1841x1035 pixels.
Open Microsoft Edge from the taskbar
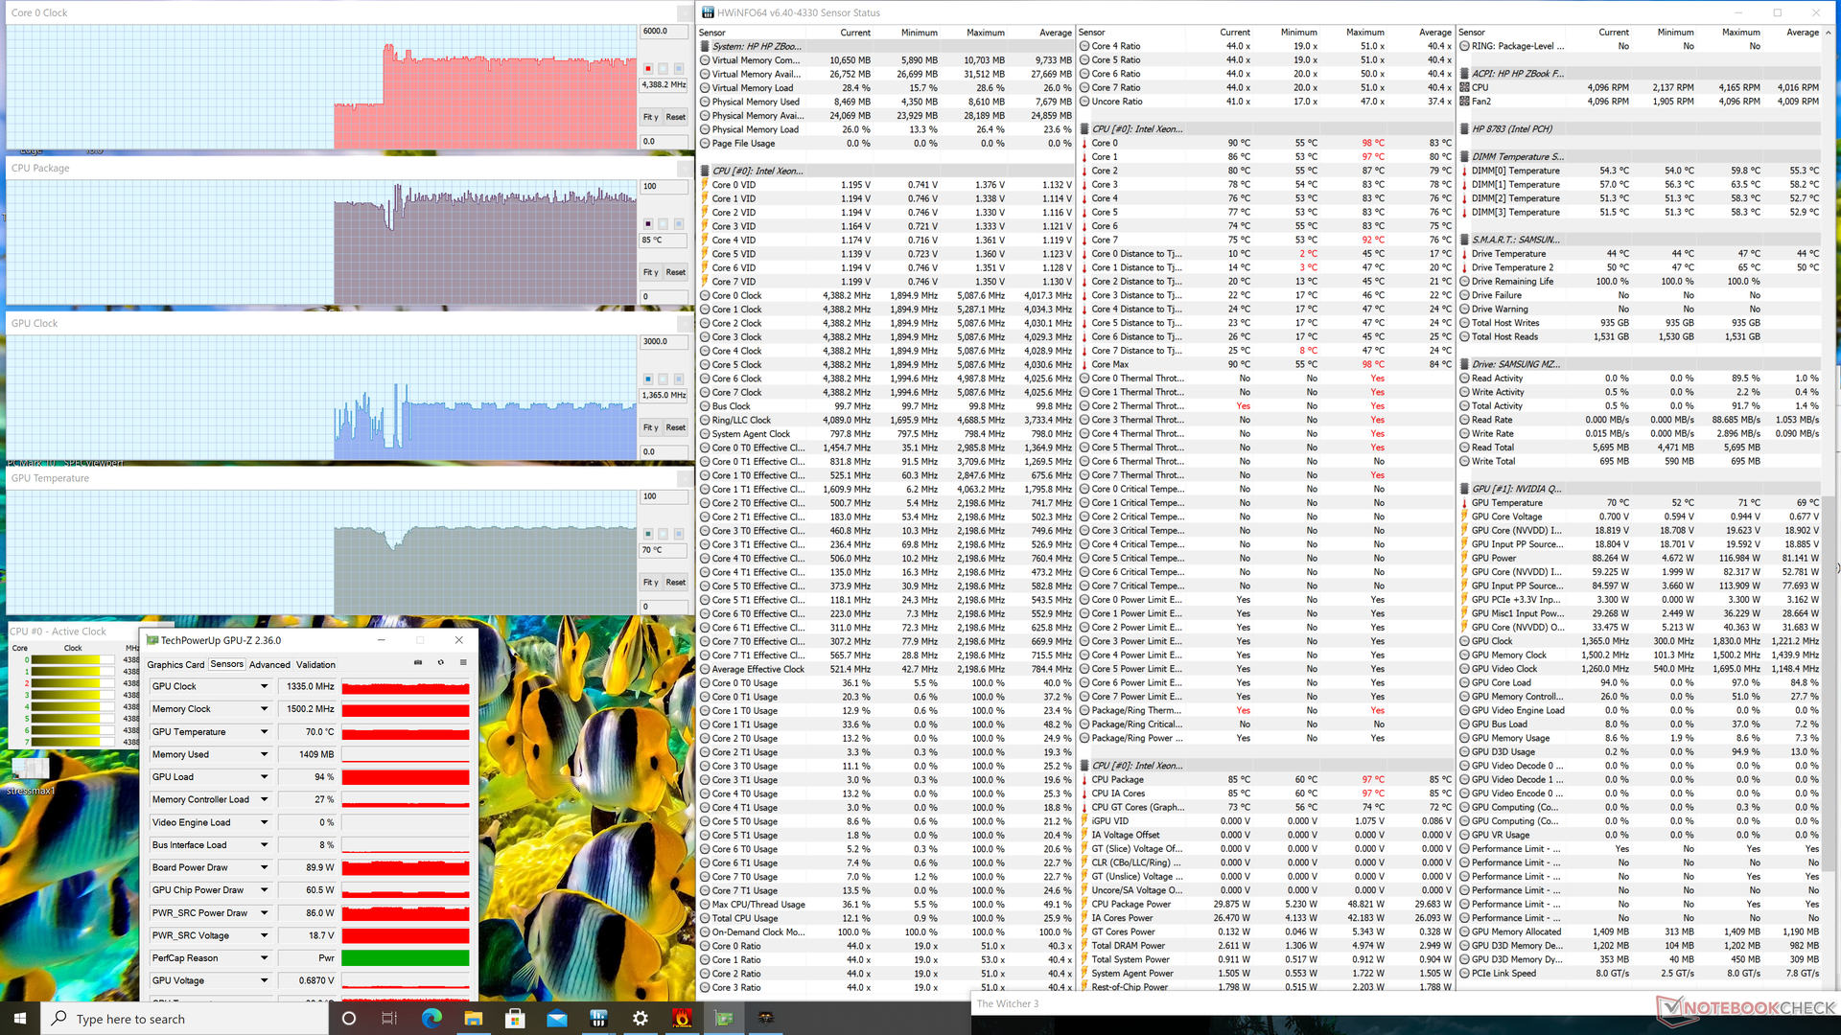[x=431, y=1018]
